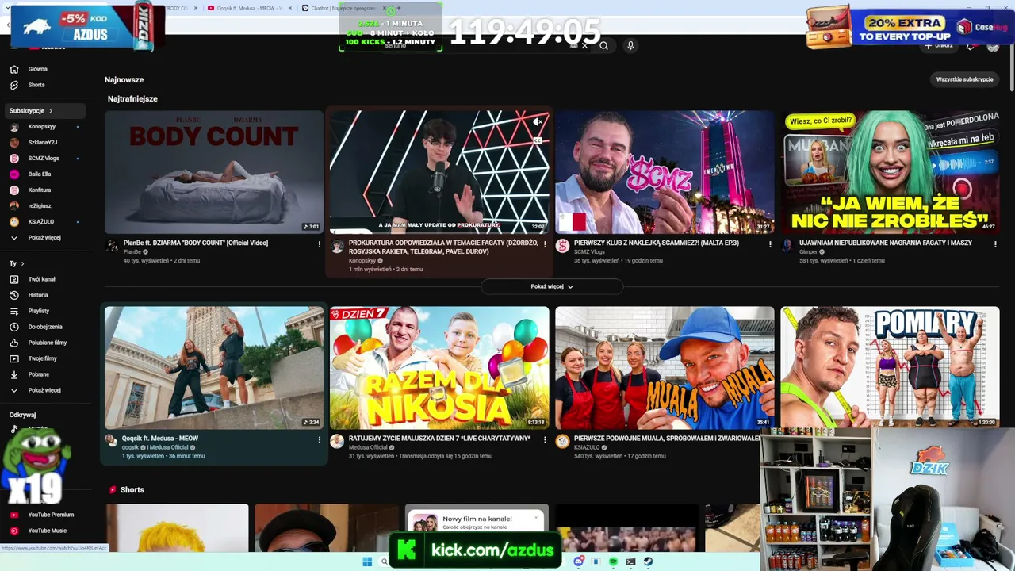Open the SCMZ Vlogs channel avatar in sidebar

pyautogui.click(x=14, y=159)
